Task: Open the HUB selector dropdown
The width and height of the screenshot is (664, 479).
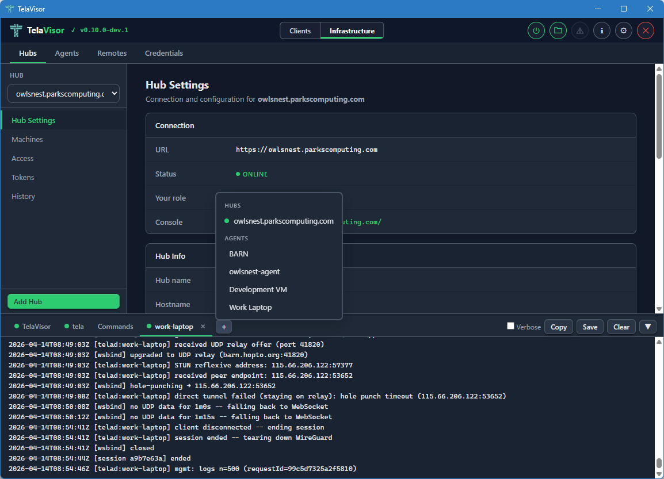Action: pos(63,93)
